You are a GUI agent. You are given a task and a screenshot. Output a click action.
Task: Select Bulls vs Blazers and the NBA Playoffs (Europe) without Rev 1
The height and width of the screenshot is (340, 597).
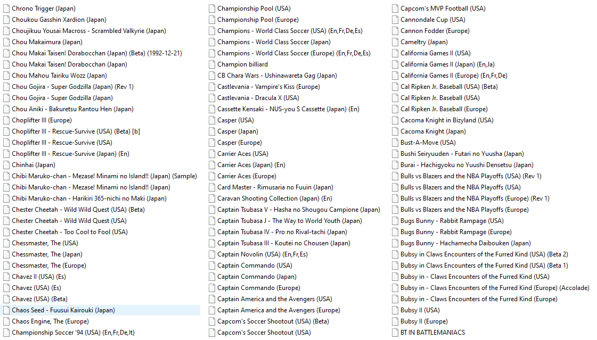(x=464, y=210)
